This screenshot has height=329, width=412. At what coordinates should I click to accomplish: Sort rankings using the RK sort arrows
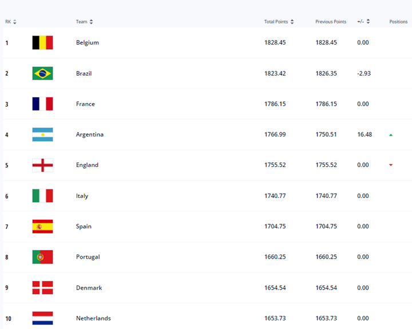click(x=15, y=22)
